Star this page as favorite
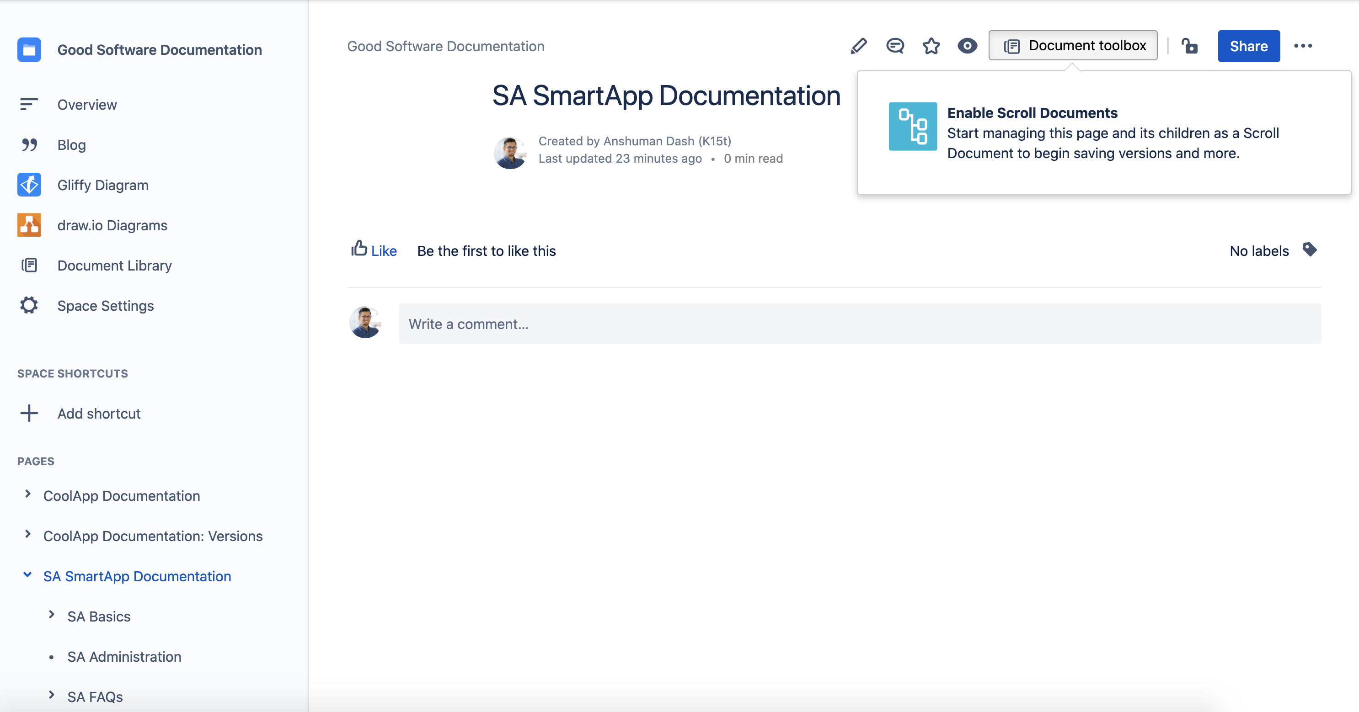This screenshot has width=1359, height=712. point(931,46)
